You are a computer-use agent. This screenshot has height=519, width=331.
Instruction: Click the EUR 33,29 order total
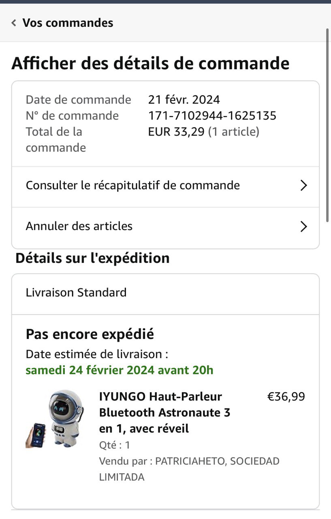tap(176, 132)
